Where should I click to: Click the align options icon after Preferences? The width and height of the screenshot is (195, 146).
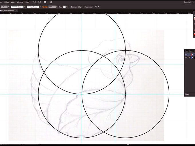96,7
